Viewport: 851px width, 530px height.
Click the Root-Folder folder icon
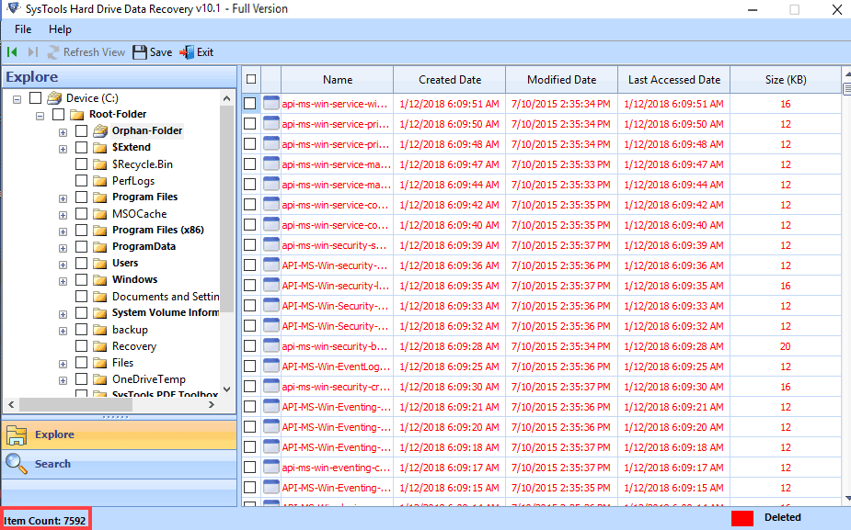pos(77,114)
